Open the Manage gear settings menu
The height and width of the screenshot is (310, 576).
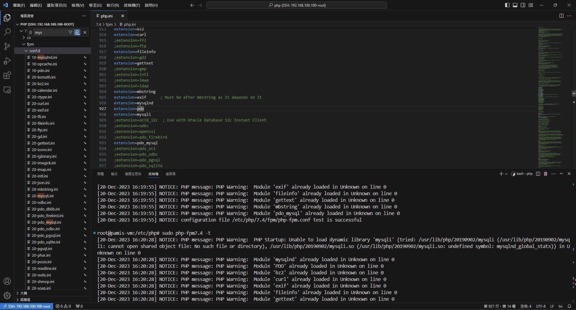(7, 296)
